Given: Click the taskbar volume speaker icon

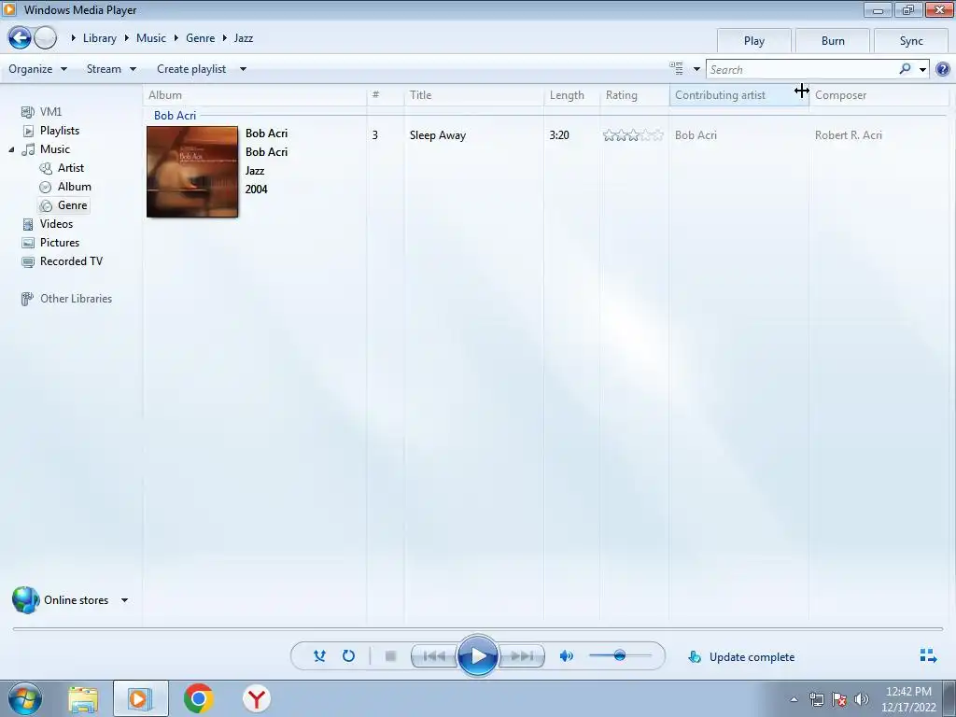Looking at the screenshot, I should [862, 699].
